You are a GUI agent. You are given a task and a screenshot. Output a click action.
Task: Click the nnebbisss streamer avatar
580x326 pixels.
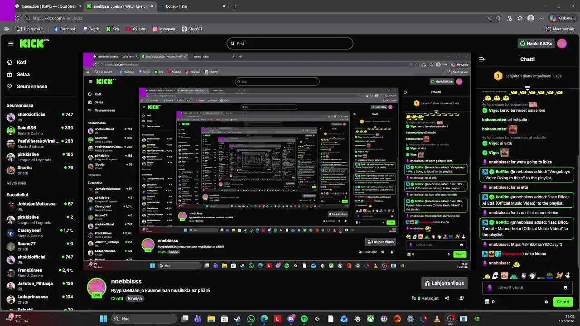97,287
